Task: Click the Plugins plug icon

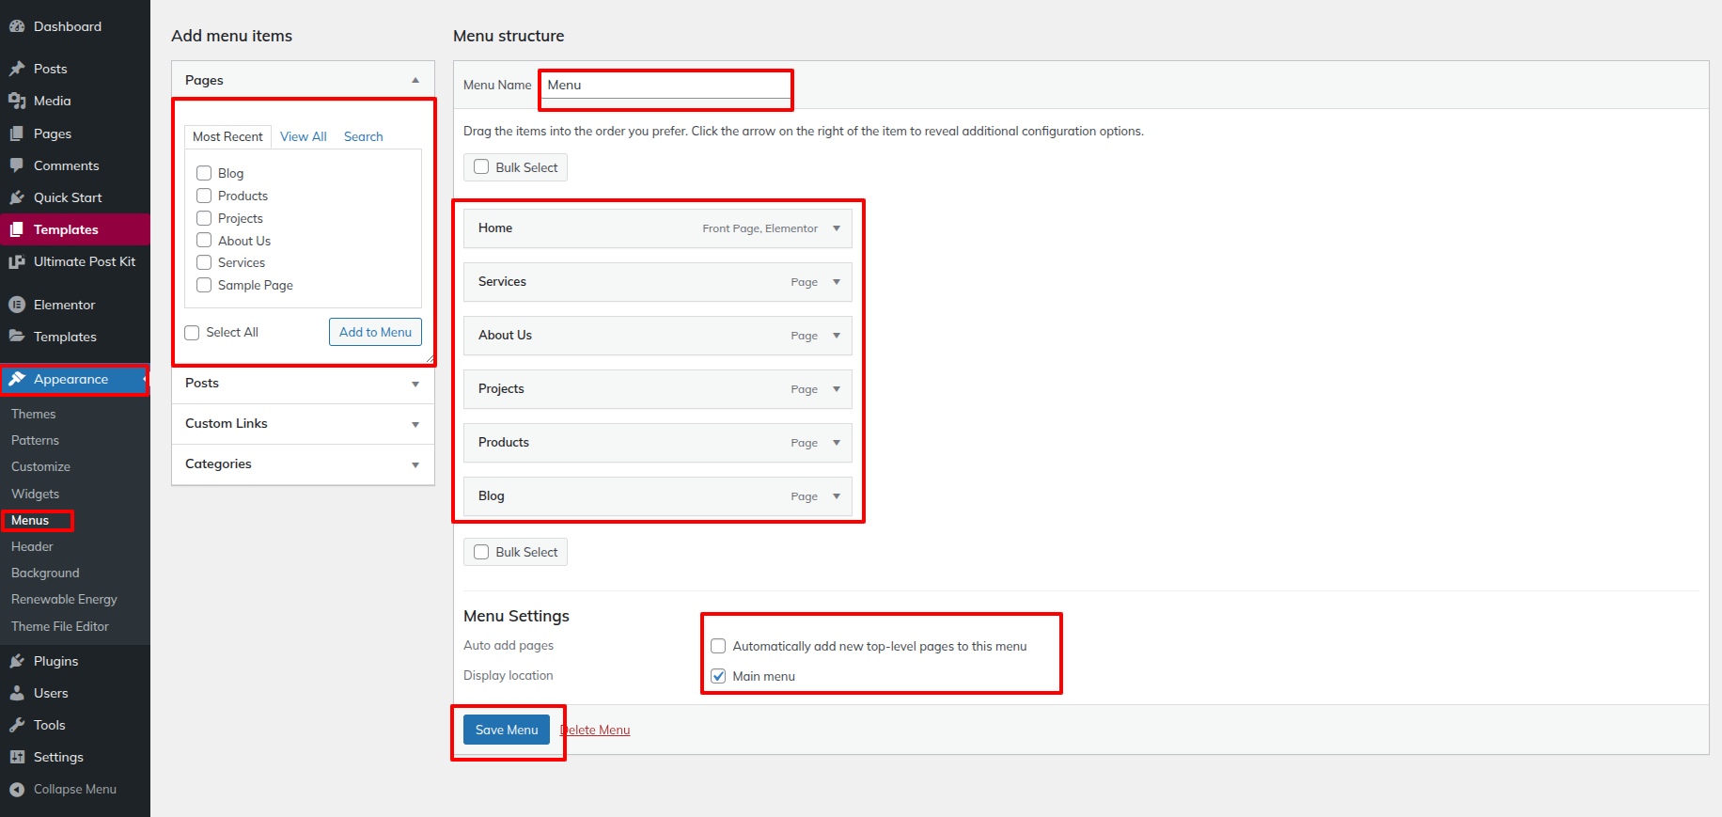Action: (x=17, y=661)
